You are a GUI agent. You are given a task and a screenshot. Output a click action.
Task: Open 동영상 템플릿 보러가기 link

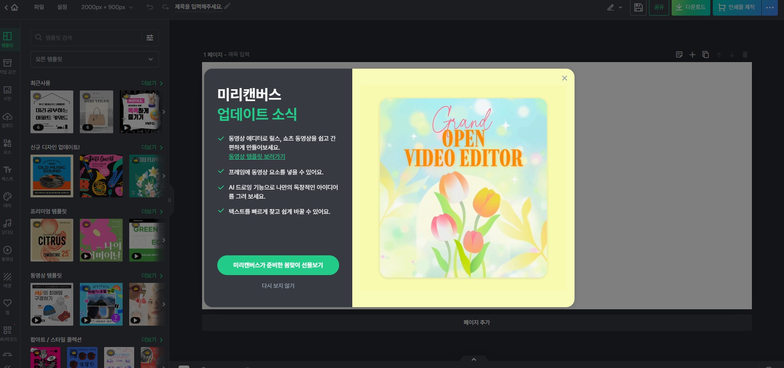257,156
